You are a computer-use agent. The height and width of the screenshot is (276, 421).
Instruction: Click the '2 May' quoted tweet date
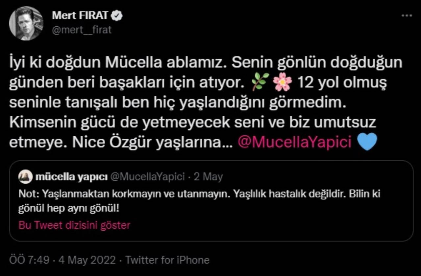click(208, 177)
